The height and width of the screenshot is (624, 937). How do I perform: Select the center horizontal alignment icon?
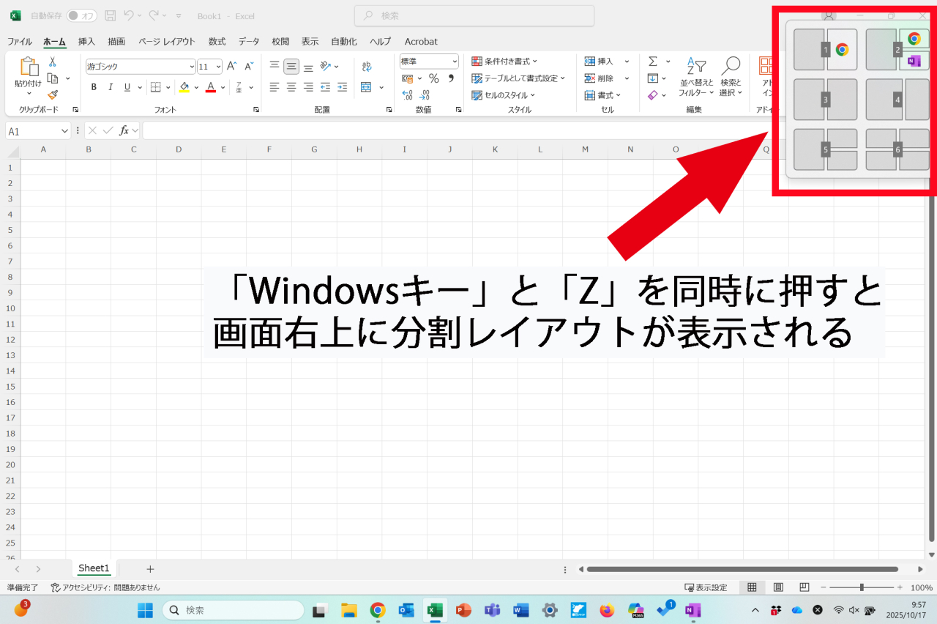pos(291,87)
